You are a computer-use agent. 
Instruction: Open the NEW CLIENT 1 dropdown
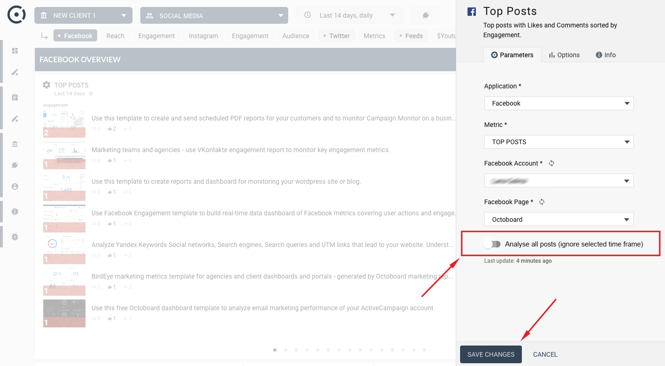[83, 15]
